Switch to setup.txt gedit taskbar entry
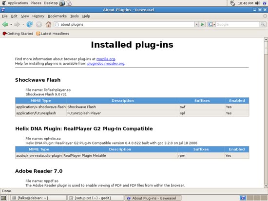Screen dimensions: 268x201 (x=96, y=198)
